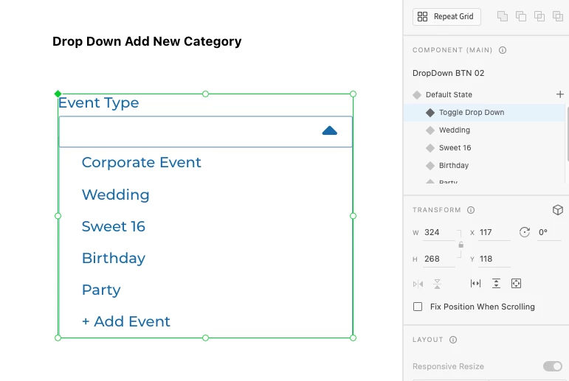
Task: Click the Layout section info icon
Action: [x=453, y=340]
